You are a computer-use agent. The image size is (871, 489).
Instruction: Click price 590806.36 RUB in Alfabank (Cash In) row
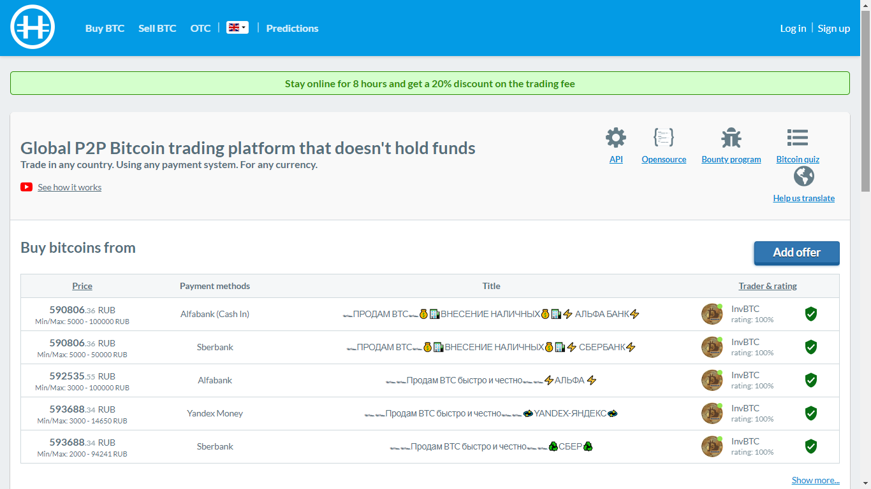click(82, 309)
